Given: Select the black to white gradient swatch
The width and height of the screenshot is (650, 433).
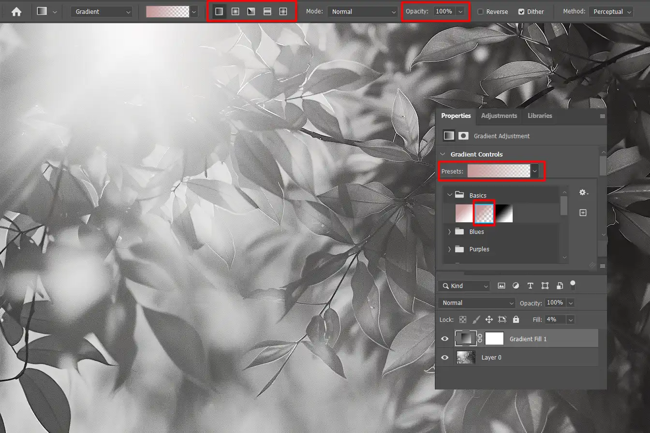Looking at the screenshot, I should (503, 213).
